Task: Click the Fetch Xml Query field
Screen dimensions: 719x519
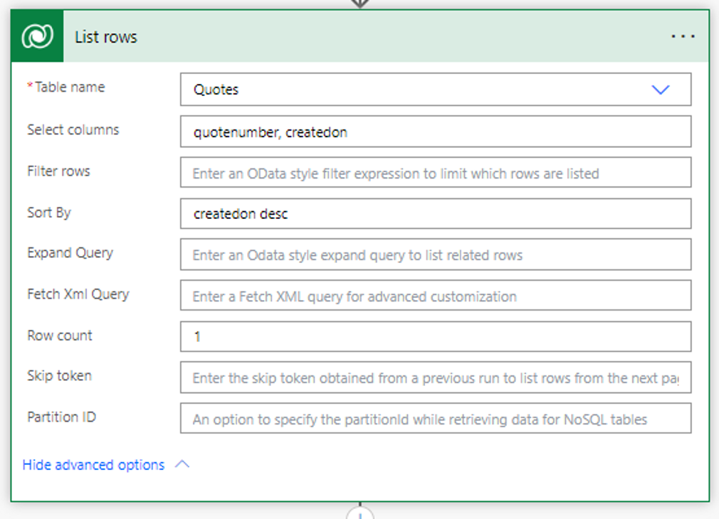Action: [x=435, y=296]
